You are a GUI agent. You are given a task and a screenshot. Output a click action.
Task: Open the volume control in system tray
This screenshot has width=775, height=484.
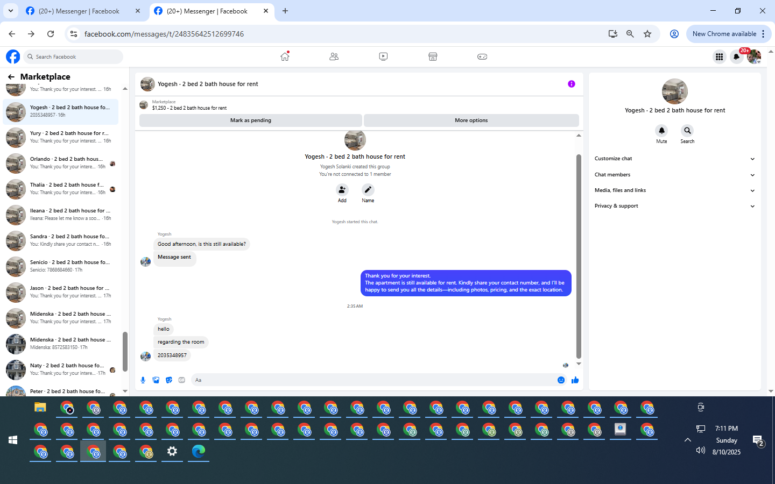(x=700, y=451)
